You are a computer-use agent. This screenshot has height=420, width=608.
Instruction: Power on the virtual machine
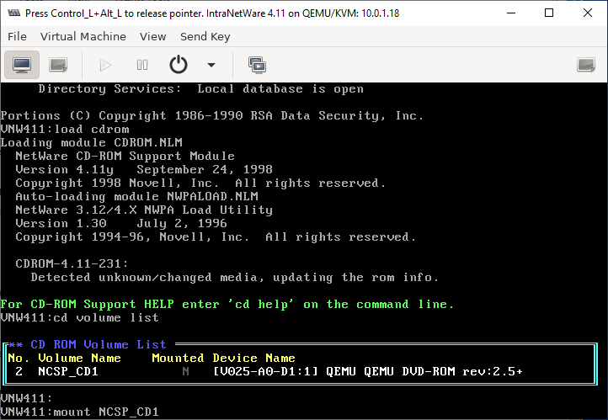pyautogui.click(x=105, y=65)
